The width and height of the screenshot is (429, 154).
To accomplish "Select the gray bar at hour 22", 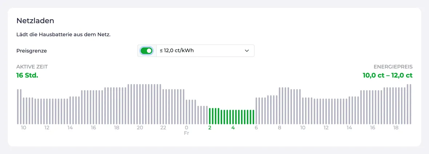I will coord(163,107).
